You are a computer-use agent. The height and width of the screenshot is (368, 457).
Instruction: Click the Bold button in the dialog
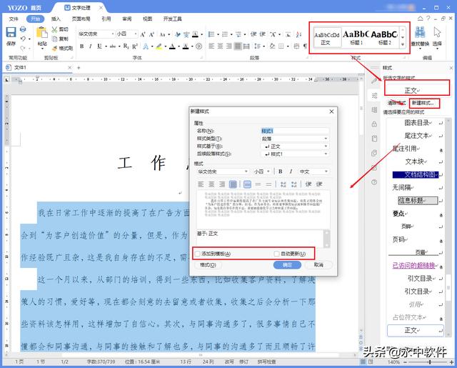tap(281, 171)
